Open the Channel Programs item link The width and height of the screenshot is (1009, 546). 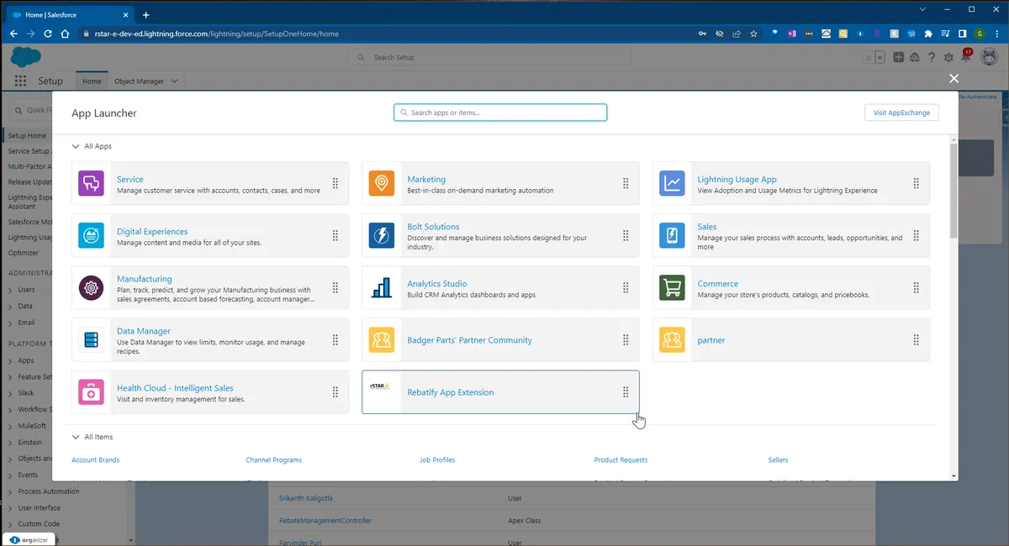click(274, 460)
